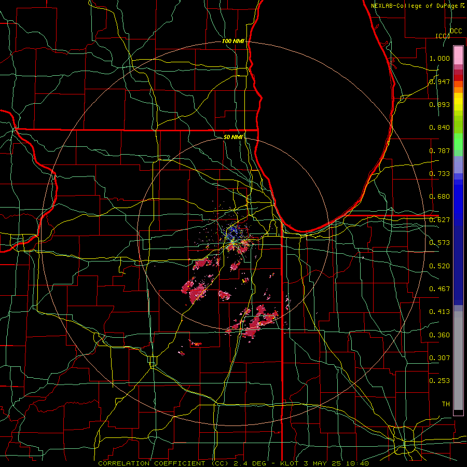The height and width of the screenshot is (467, 467).
Task: Click the light pink top color bar segment
Action: click(458, 55)
